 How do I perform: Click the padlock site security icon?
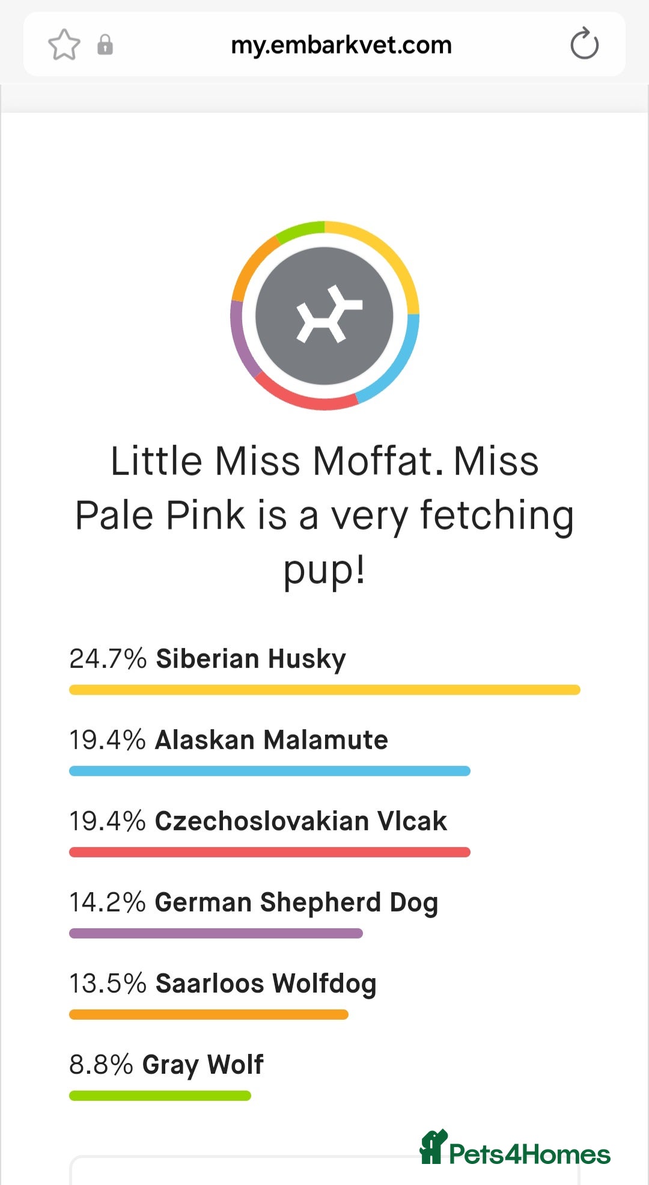(105, 45)
